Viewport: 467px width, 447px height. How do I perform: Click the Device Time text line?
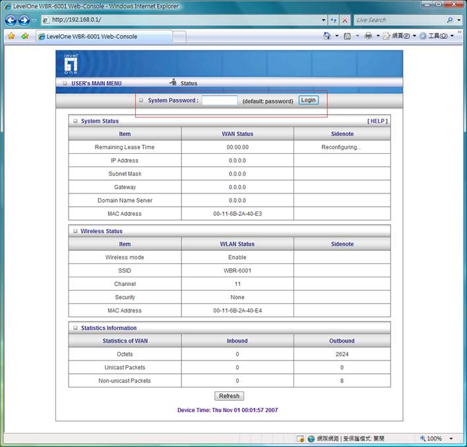pyautogui.click(x=228, y=410)
